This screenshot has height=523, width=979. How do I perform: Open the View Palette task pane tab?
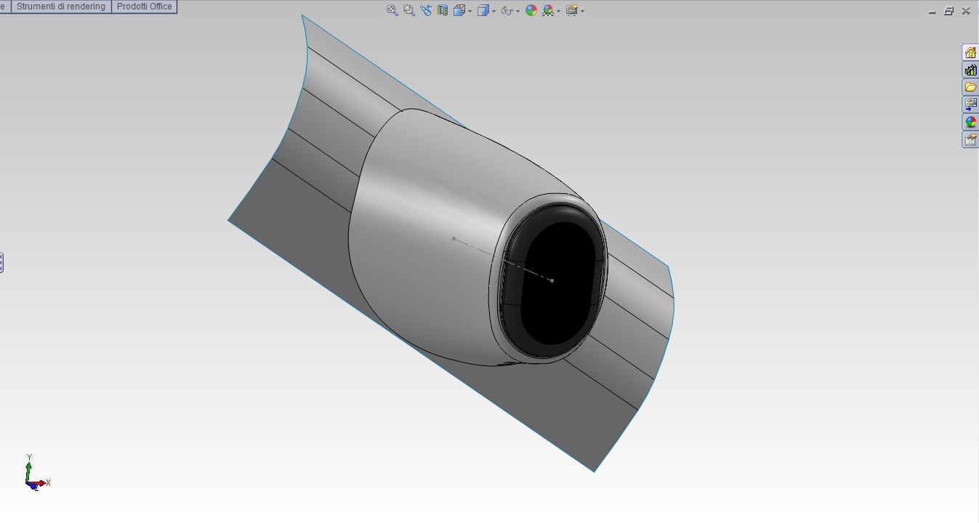click(x=970, y=105)
